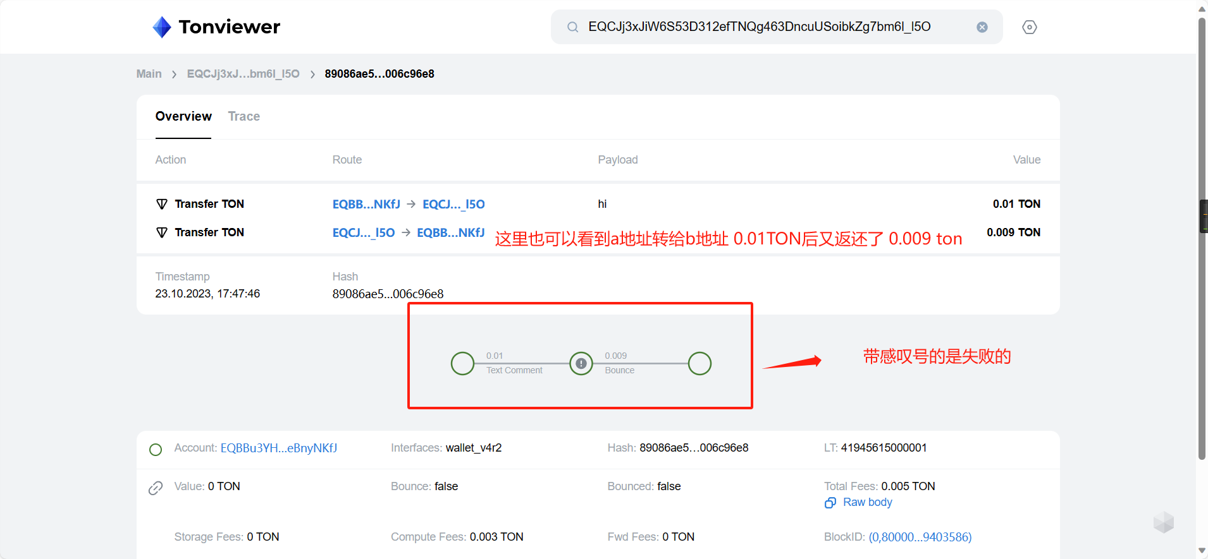Clear the search field with X icon
This screenshot has width=1208, height=559.
[982, 27]
